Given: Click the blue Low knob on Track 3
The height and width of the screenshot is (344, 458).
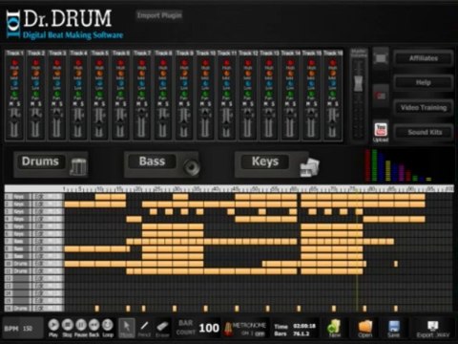Looking at the screenshot, I should coord(56,83).
